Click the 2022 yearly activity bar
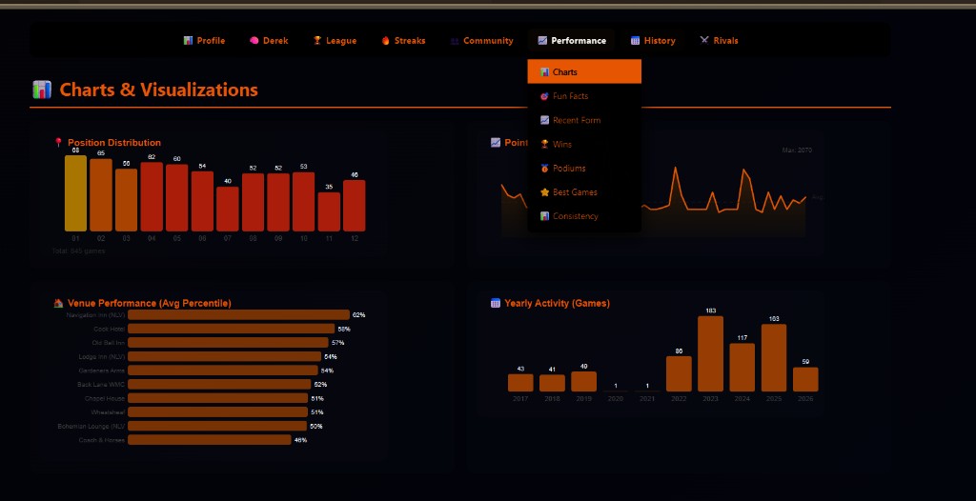This screenshot has width=976, height=501. click(679, 374)
